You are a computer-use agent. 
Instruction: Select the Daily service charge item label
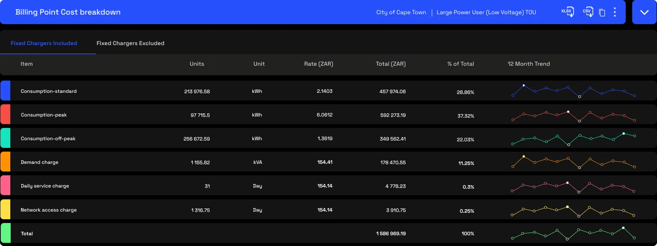pos(45,186)
